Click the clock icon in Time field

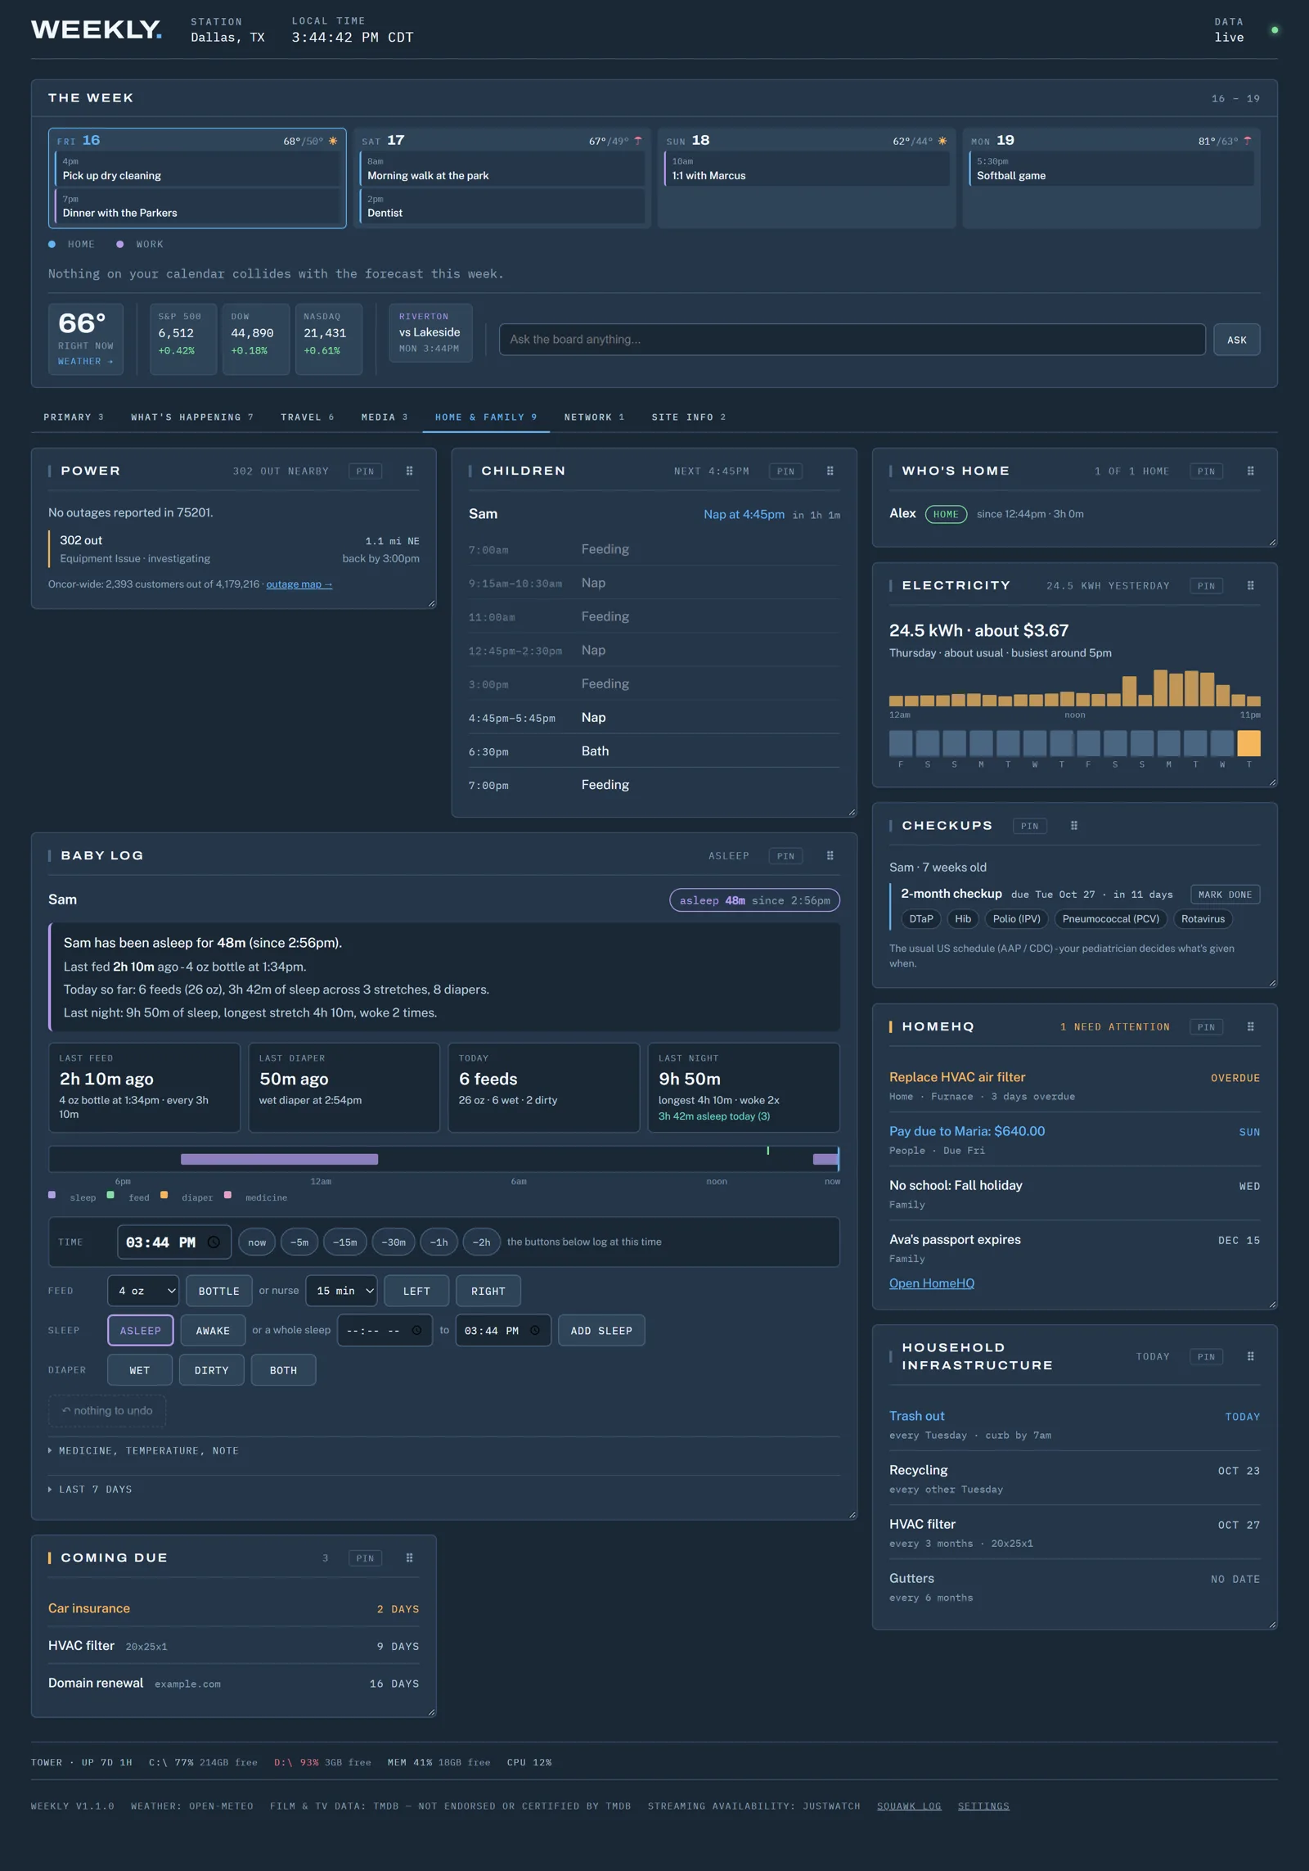tap(214, 1242)
